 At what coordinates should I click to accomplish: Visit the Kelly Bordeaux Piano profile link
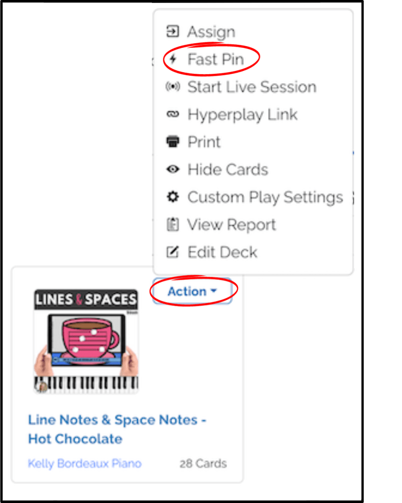[84, 463]
